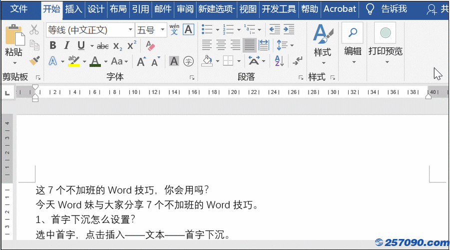The image size is (450, 250).
Task: Open borders dropdown arrow
Action: [239, 61]
